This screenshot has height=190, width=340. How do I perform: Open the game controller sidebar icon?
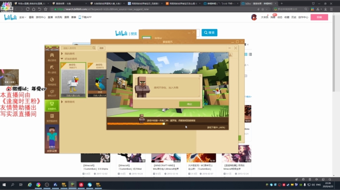(x=52, y=57)
